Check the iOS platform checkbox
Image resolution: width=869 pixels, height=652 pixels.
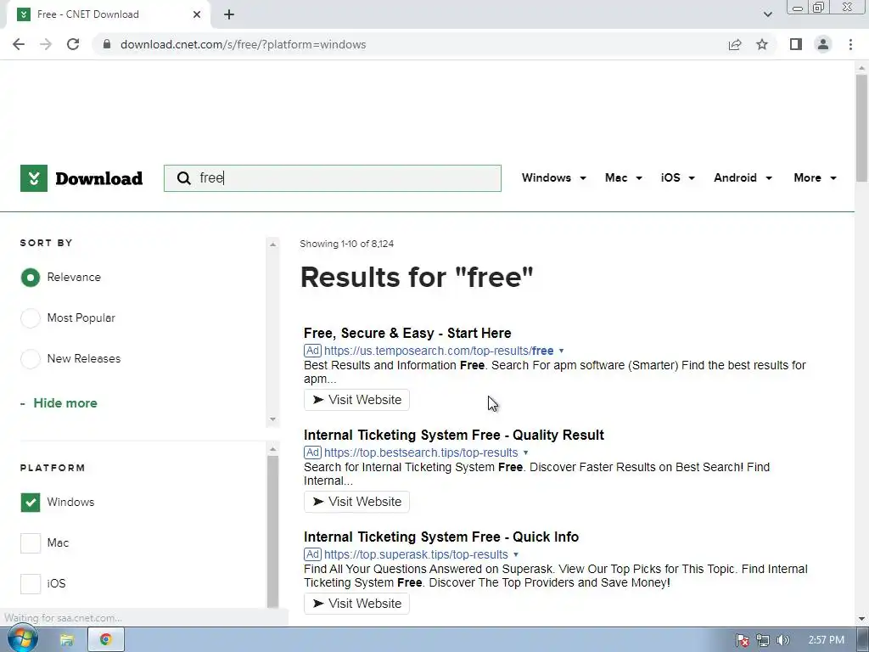click(31, 584)
